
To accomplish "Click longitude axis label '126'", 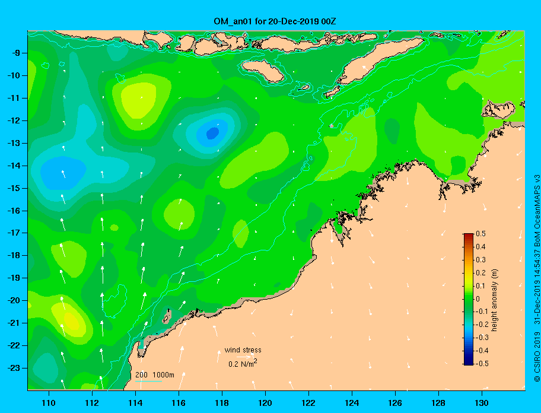I will tap(395, 403).
